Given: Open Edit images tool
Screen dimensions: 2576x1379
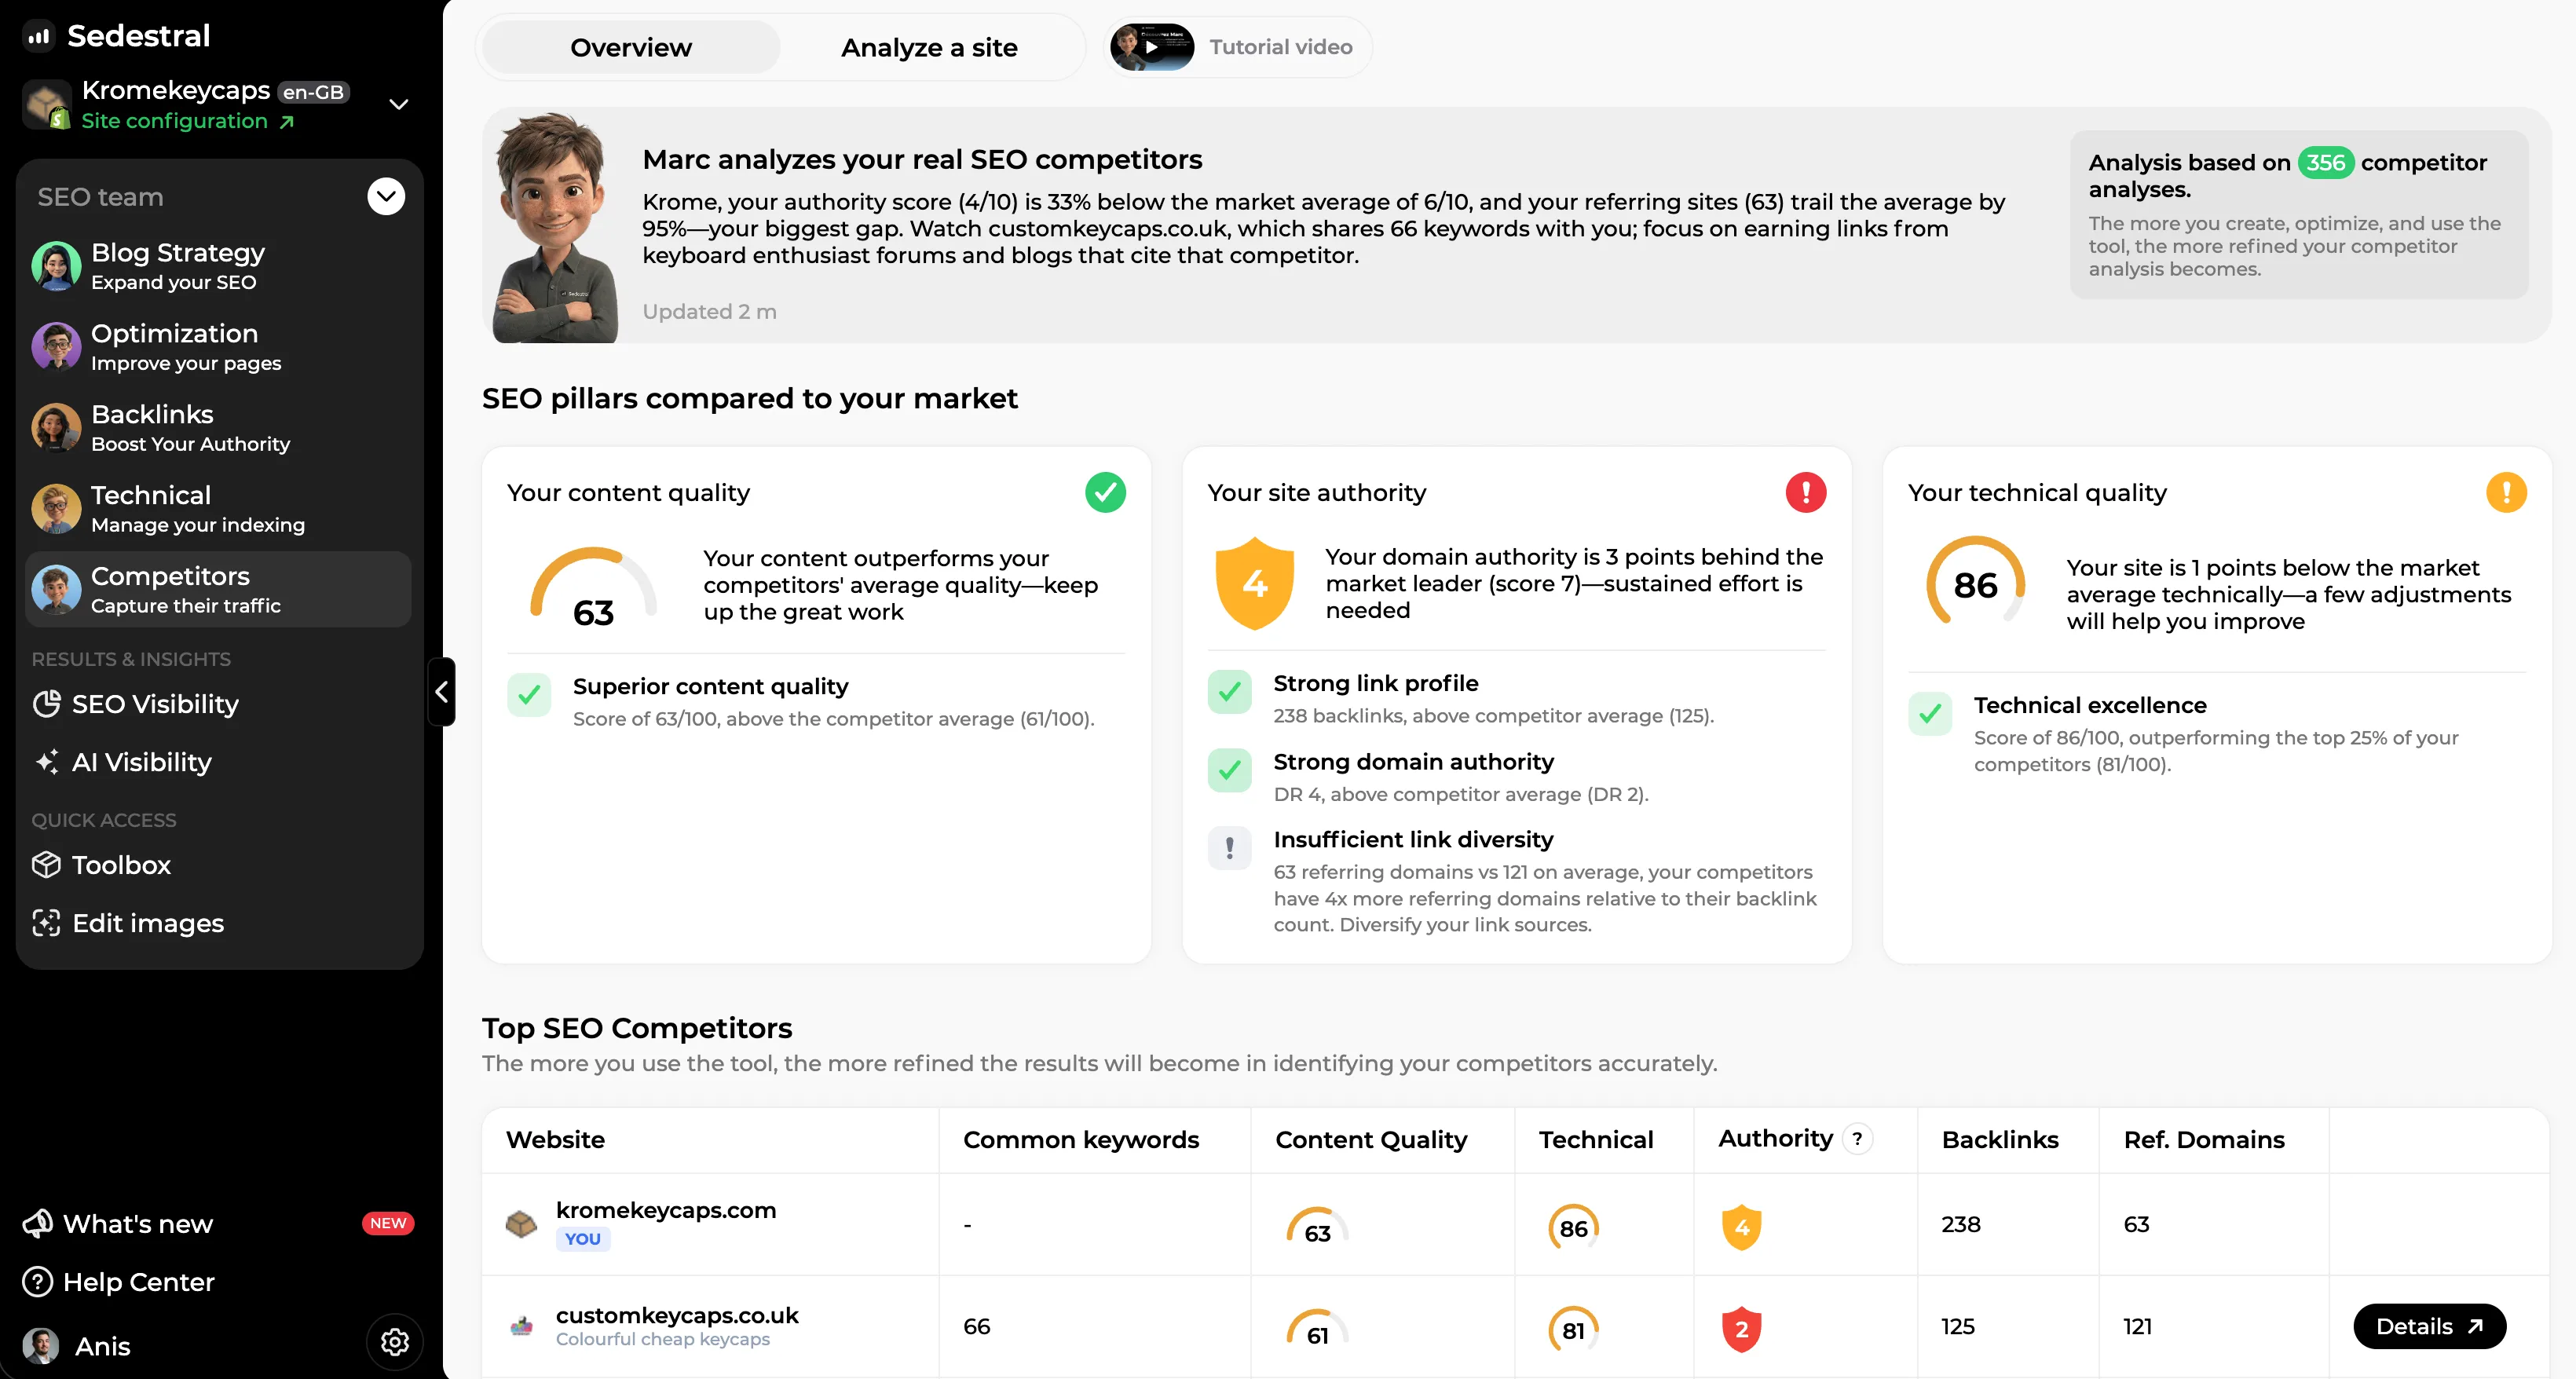Looking at the screenshot, I should click(128, 923).
